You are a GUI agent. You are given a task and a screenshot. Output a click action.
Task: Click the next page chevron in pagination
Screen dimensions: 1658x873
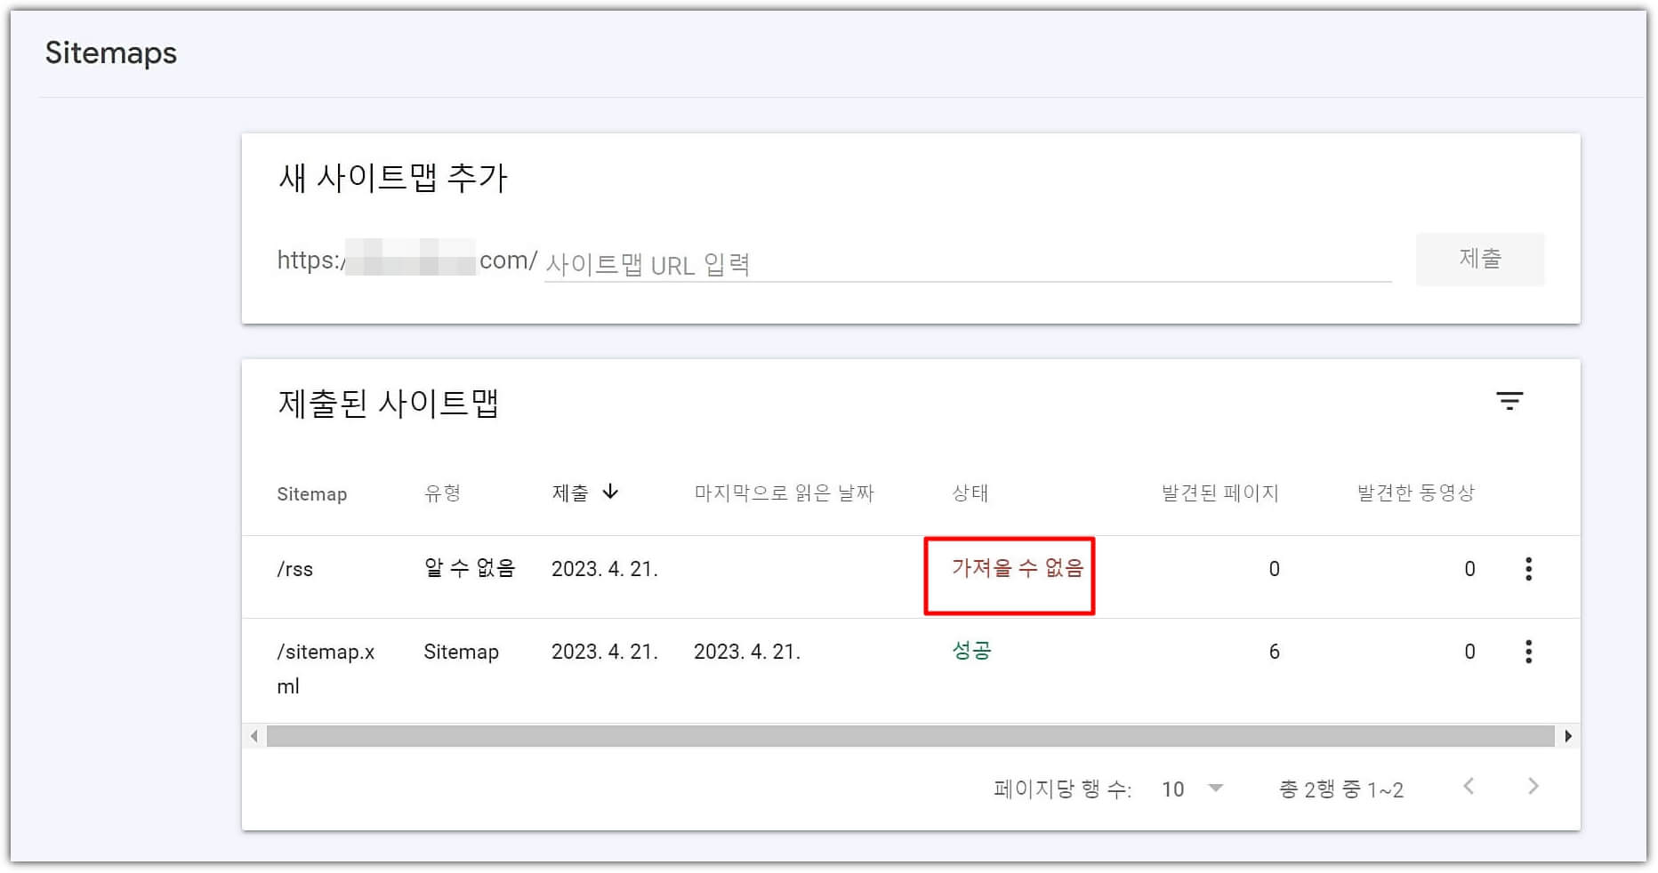(1532, 788)
